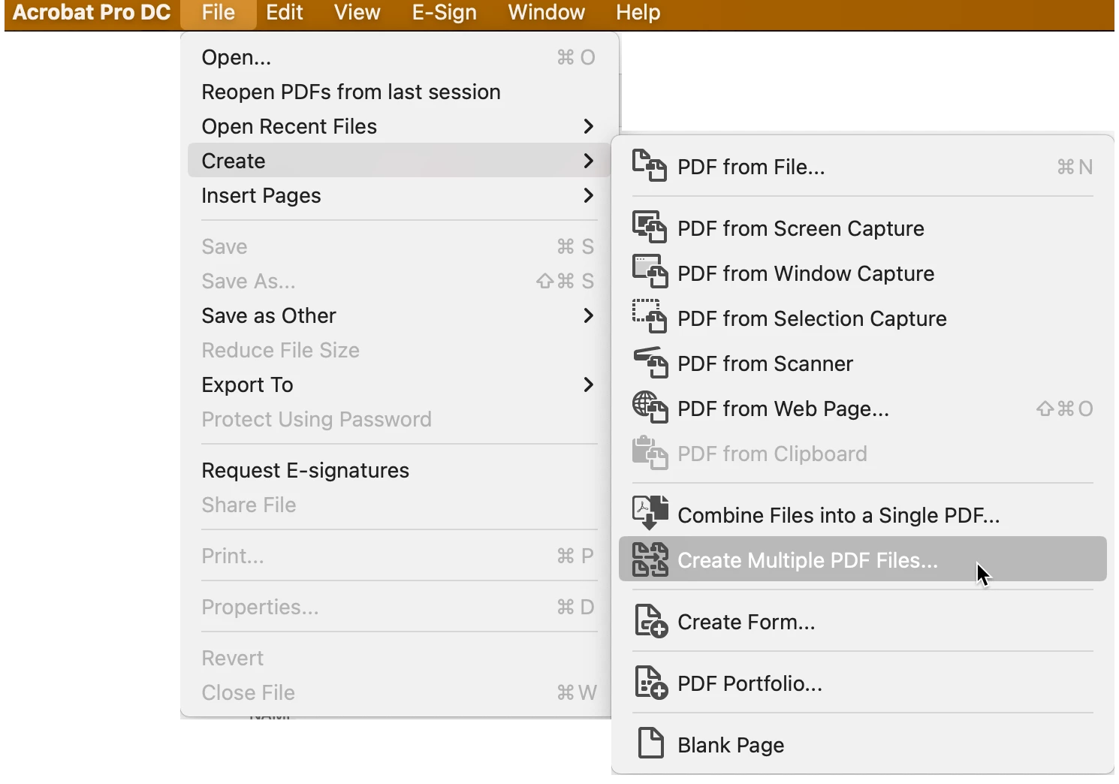Screen dimensions: 1119x784
Task: Click the dimmed Share File entry
Action: pos(398,505)
